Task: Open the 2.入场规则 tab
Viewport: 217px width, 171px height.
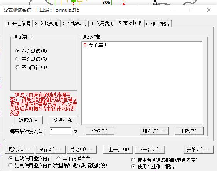Action: tap(47, 23)
